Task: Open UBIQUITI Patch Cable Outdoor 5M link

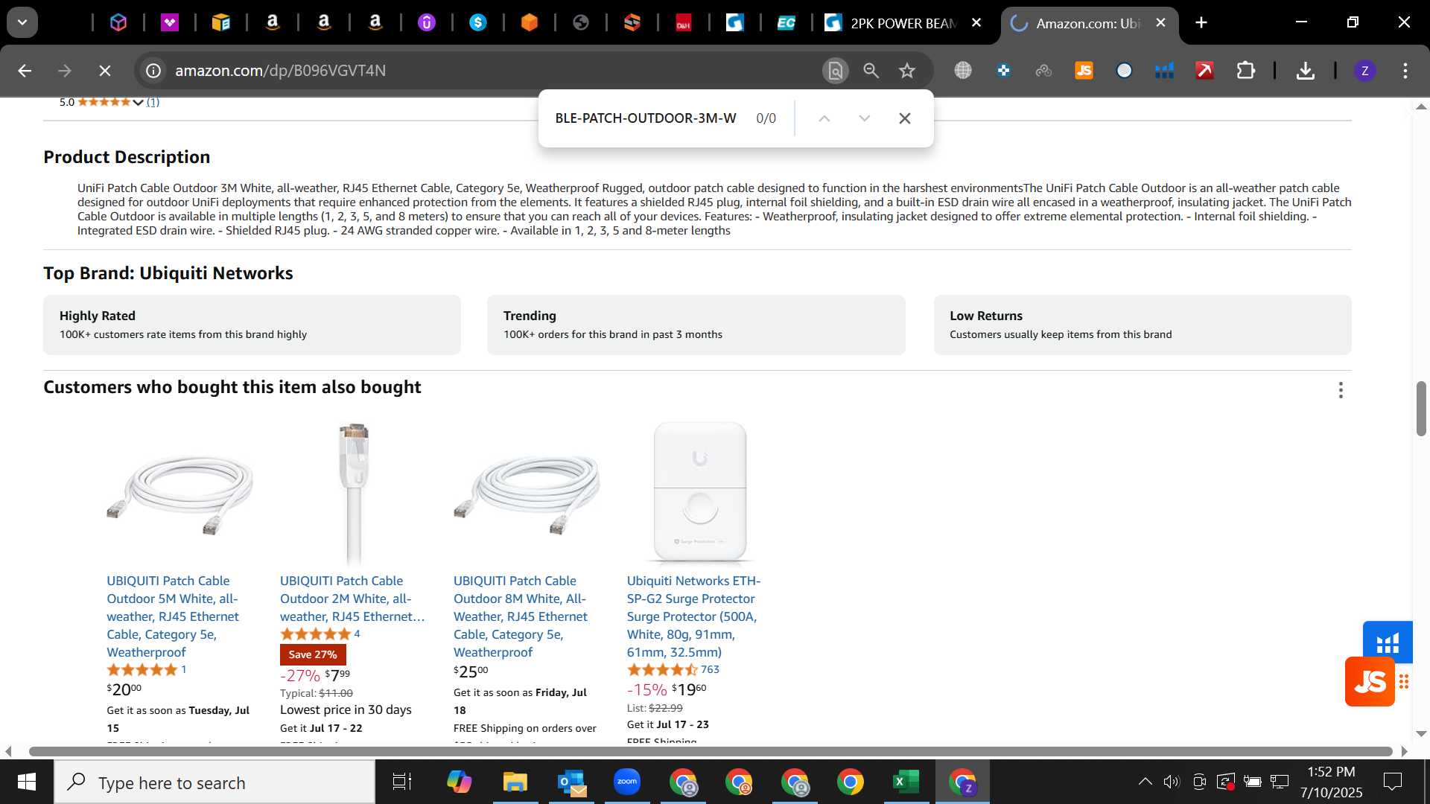Action: point(173,616)
